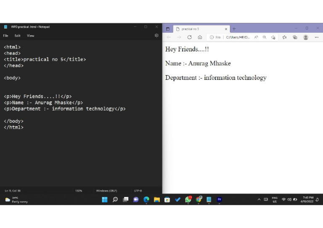This screenshot has height=228, width=323.
Task: Open the View menu in Notepad
Action: point(31,36)
